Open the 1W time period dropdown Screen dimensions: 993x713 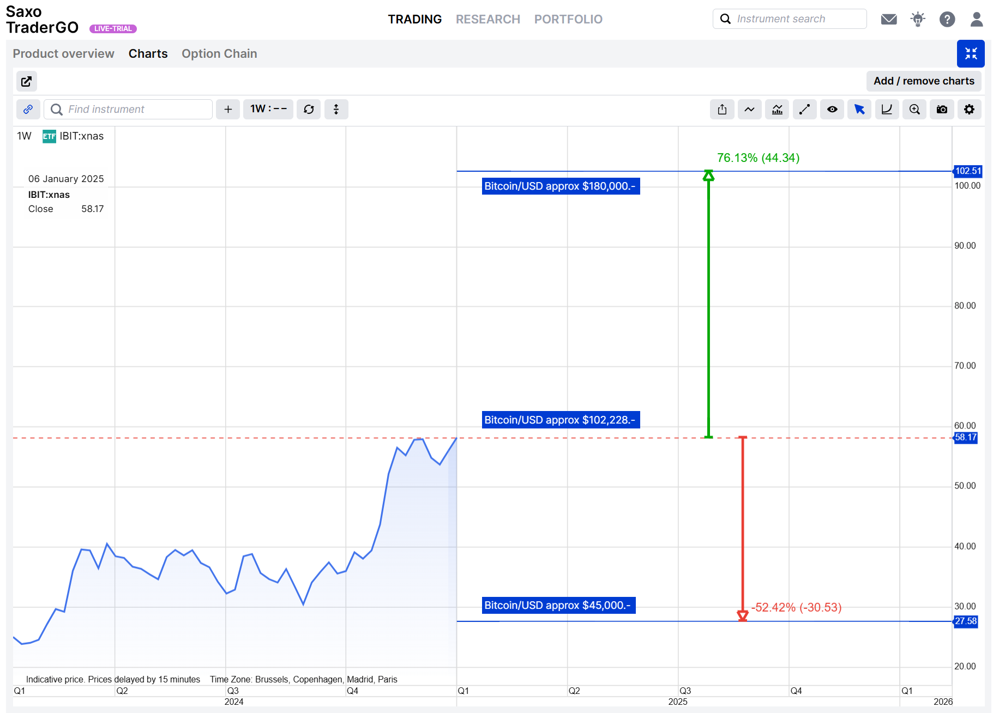[268, 109]
